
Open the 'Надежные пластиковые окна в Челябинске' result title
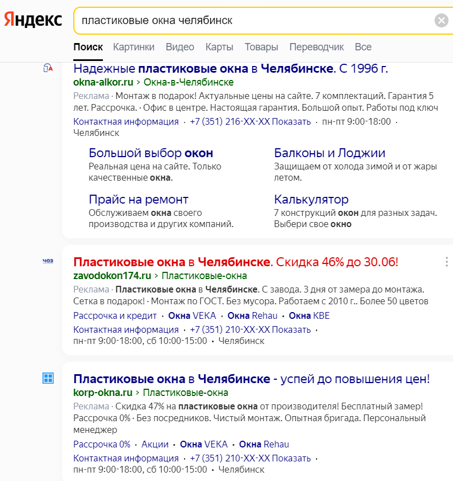[230, 68]
